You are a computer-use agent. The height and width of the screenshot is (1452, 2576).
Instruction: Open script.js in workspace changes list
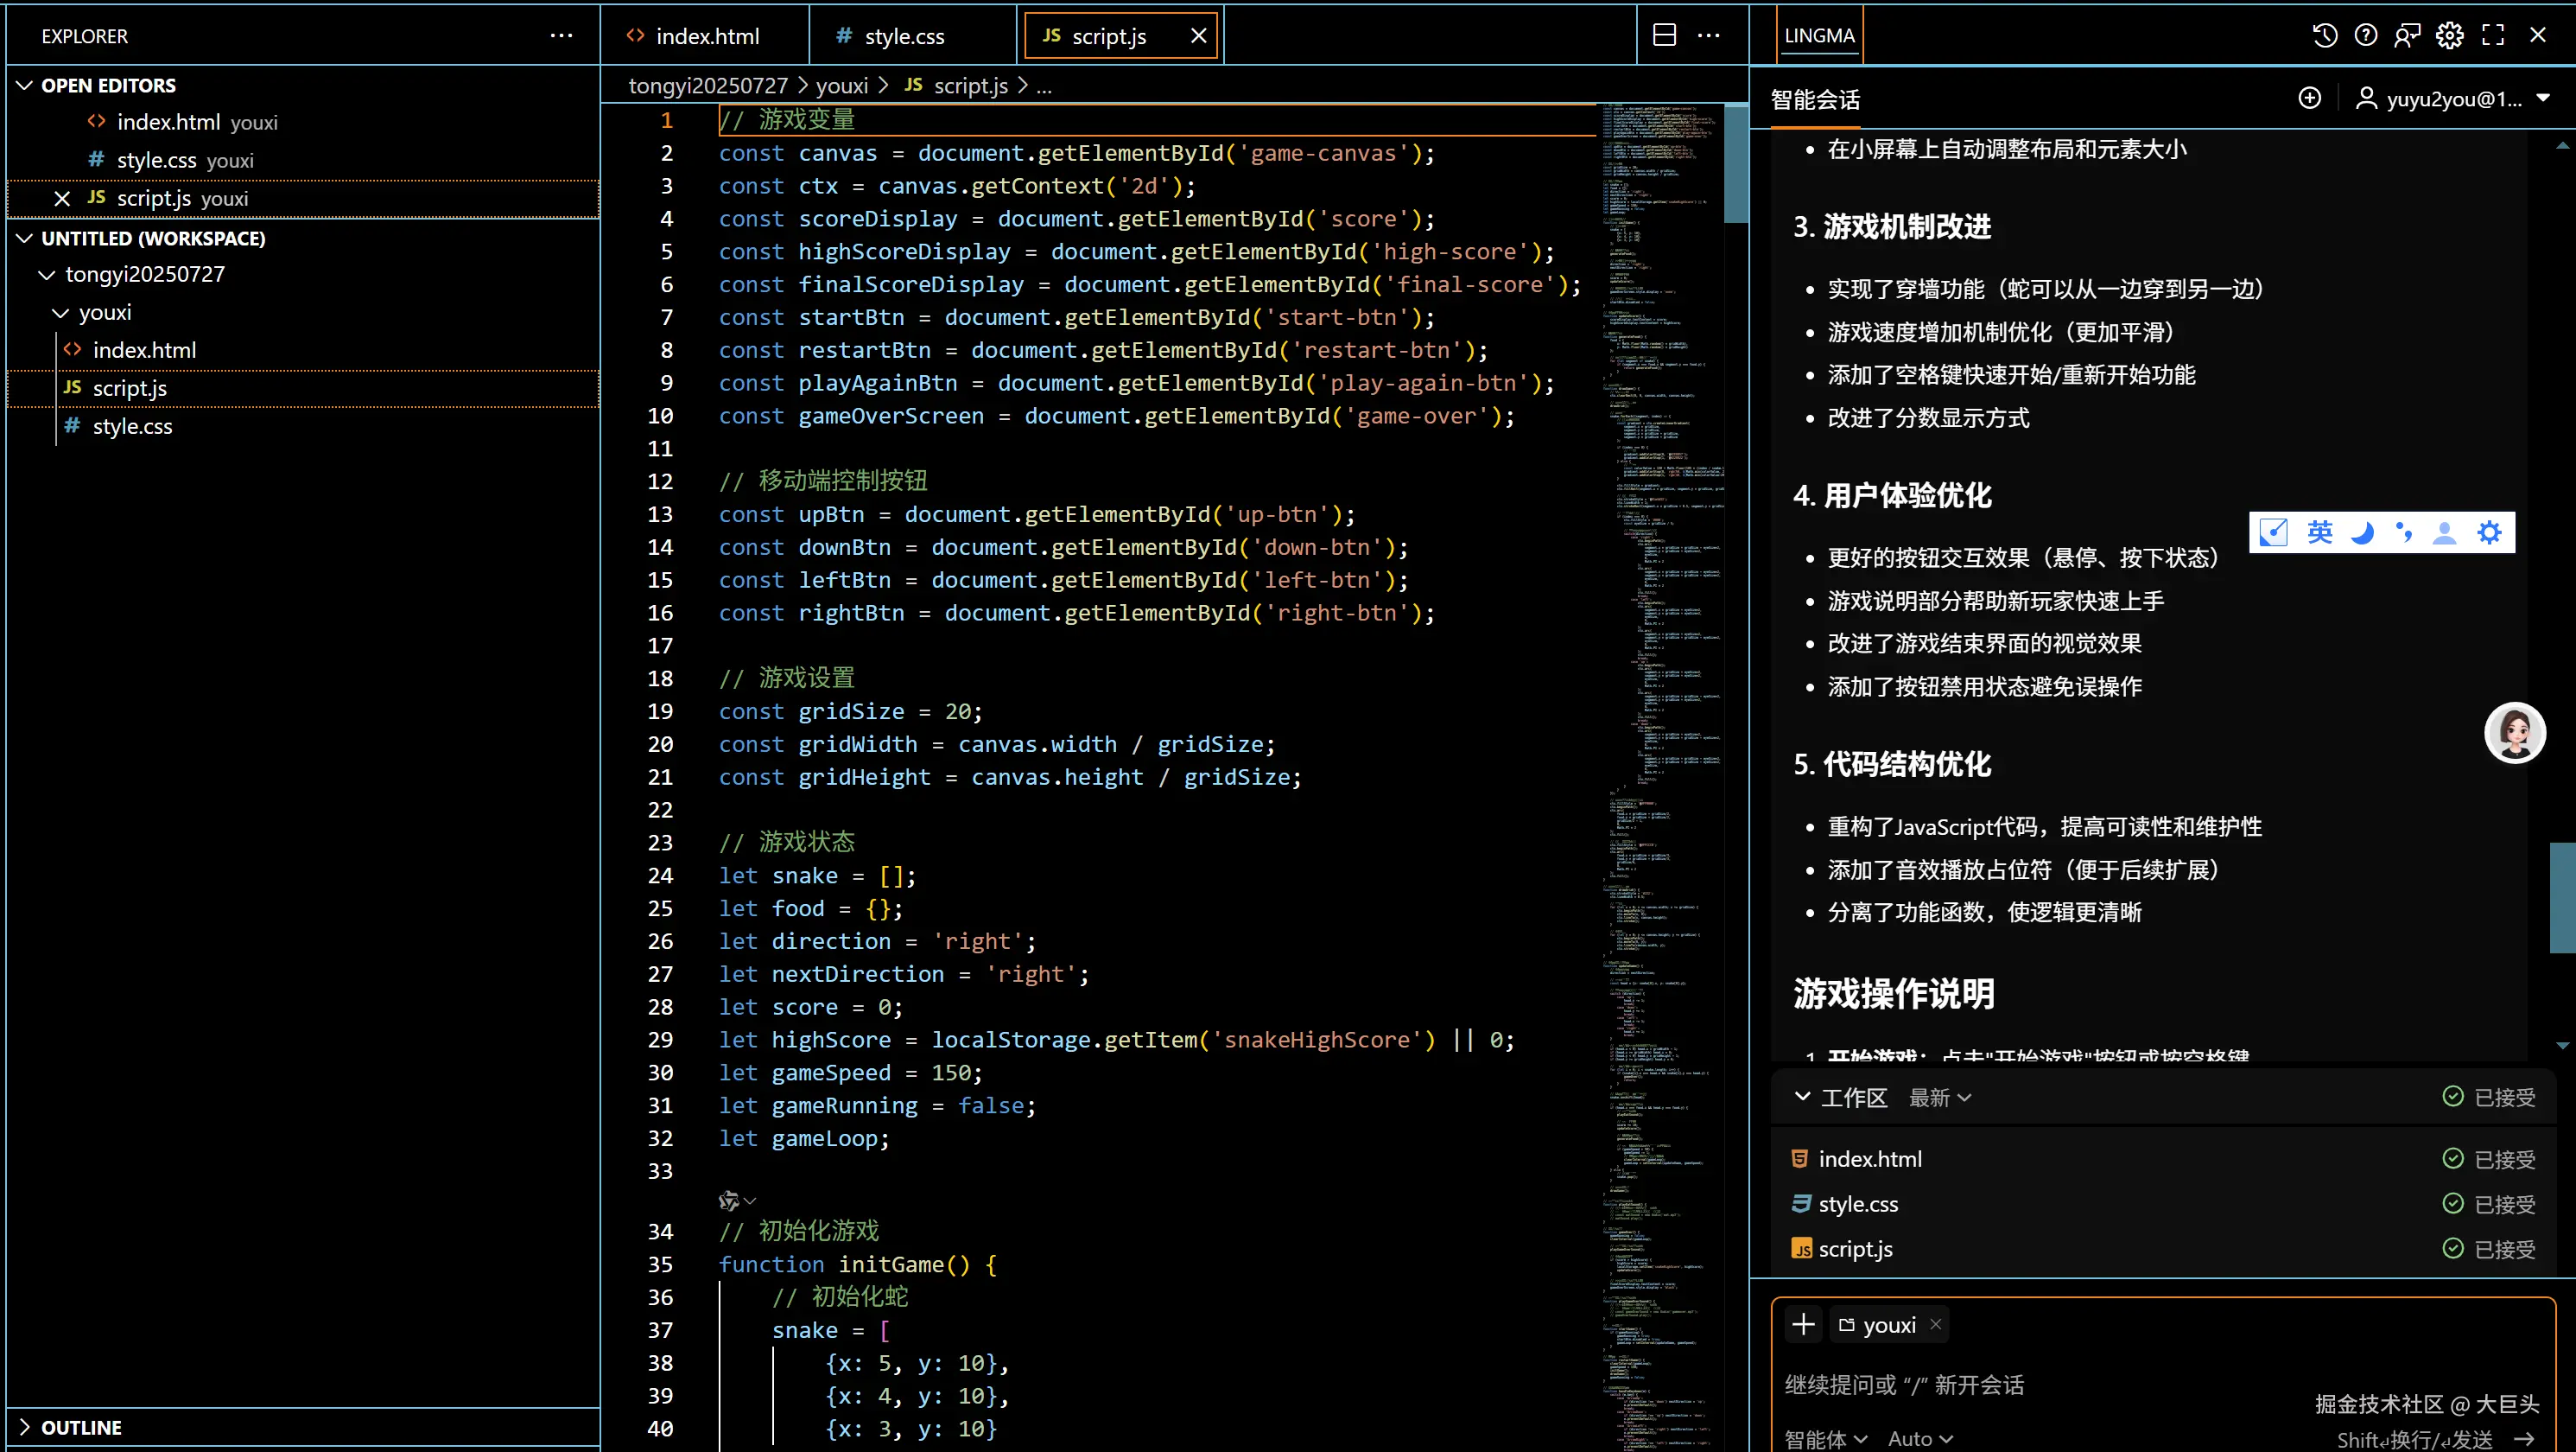(x=1855, y=1249)
